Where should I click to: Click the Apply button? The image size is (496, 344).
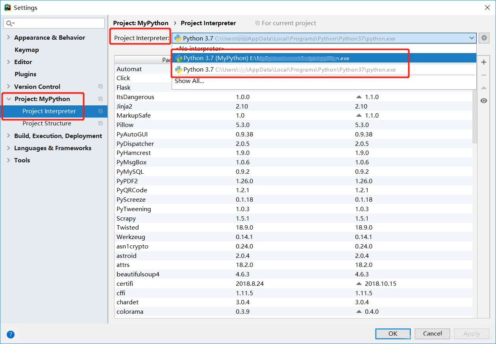coord(472,334)
